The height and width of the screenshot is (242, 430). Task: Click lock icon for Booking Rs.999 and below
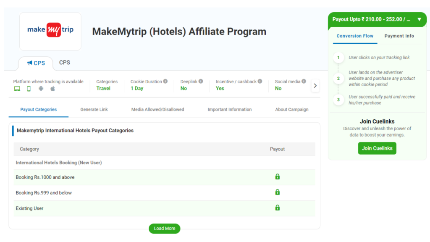click(x=278, y=192)
